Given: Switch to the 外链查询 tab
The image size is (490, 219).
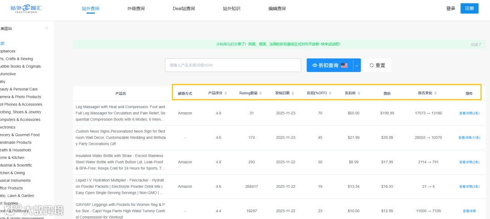Looking at the screenshot, I should [136, 9].
